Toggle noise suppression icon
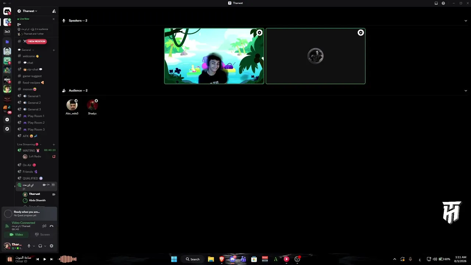 (x=44, y=226)
